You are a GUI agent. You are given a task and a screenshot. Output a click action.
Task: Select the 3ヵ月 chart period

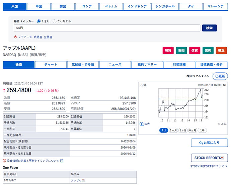pyautogui.click(x=183, y=130)
